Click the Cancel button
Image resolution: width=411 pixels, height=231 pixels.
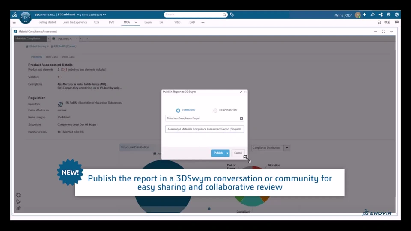pyautogui.click(x=238, y=153)
